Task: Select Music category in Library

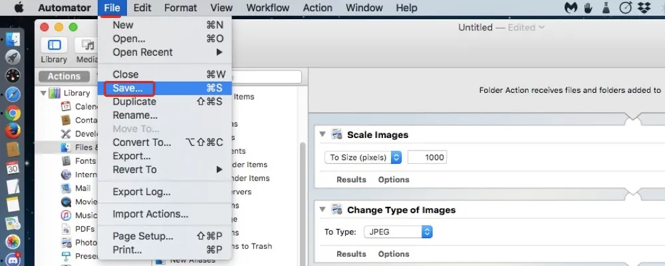Action: 79,215
